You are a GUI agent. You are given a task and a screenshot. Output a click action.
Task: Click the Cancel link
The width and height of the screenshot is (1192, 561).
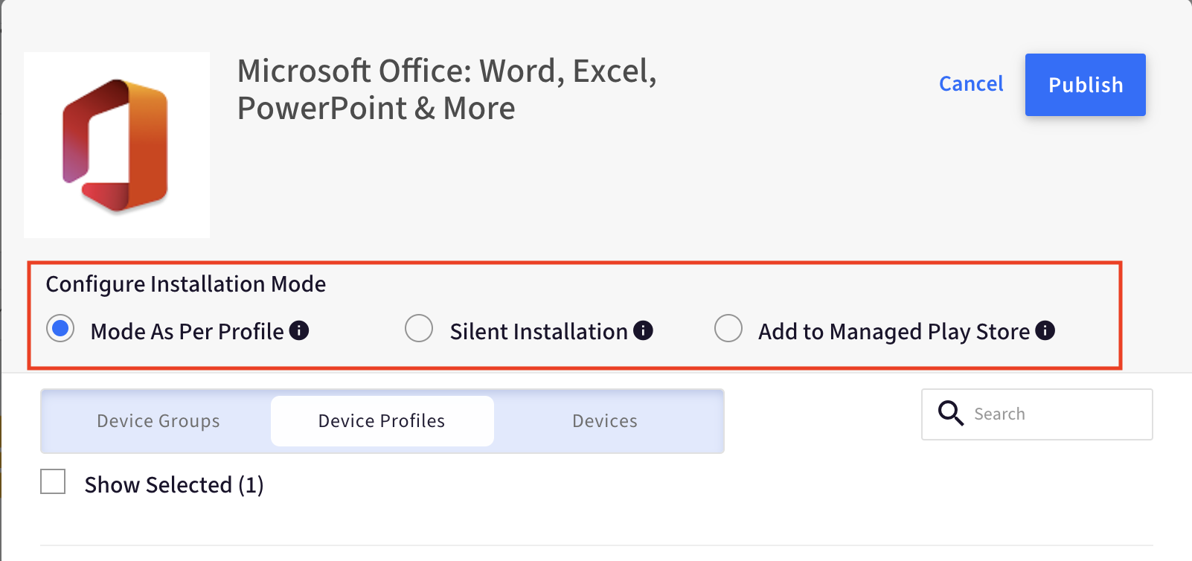tap(971, 84)
